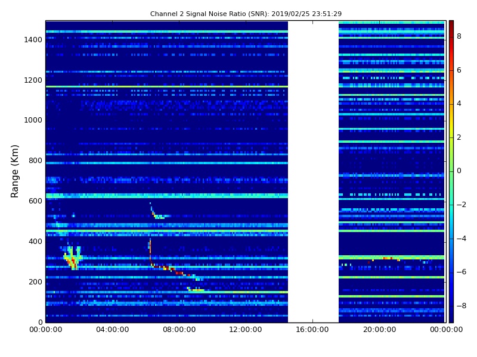
Task: Click the colorbar label −4
Action: click(x=461, y=239)
